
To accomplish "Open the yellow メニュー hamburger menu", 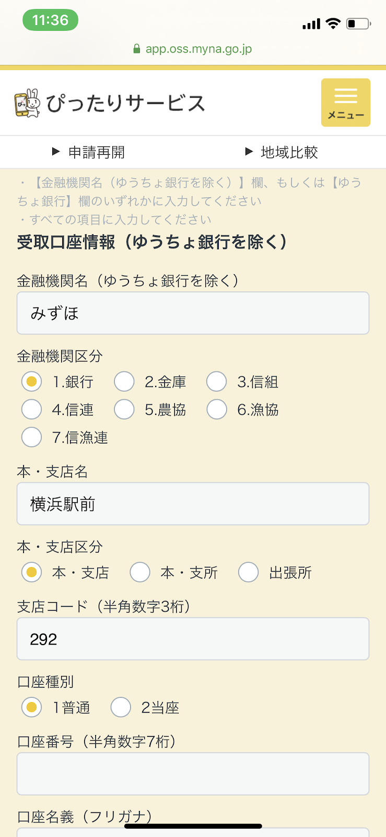I will click(345, 103).
